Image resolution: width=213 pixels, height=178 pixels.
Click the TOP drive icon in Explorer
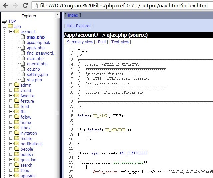pyautogui.click(x=4, y=21)
